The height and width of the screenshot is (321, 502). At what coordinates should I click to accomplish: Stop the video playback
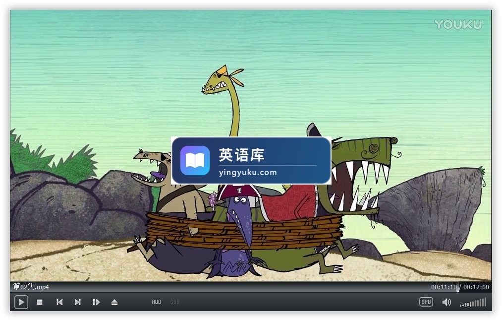(x=40, y=302)
